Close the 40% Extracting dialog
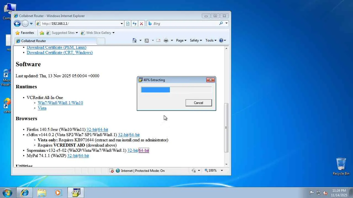353x198 pixels. pyautogui.click(x=210, y=80)
